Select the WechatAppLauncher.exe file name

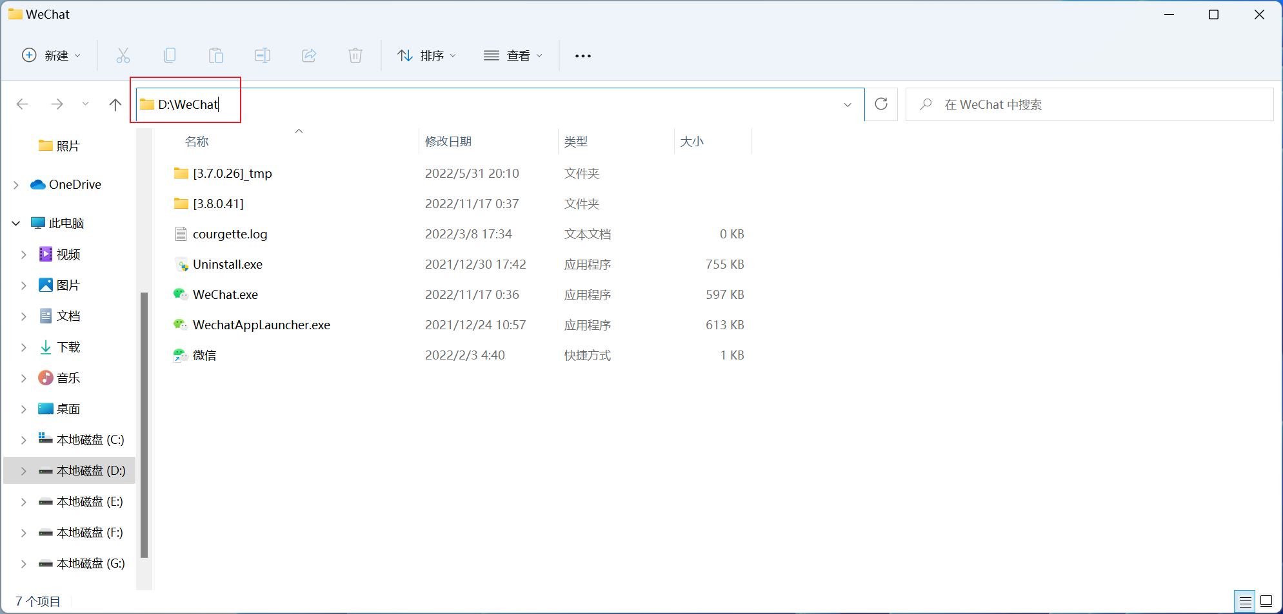pos(261,325)
